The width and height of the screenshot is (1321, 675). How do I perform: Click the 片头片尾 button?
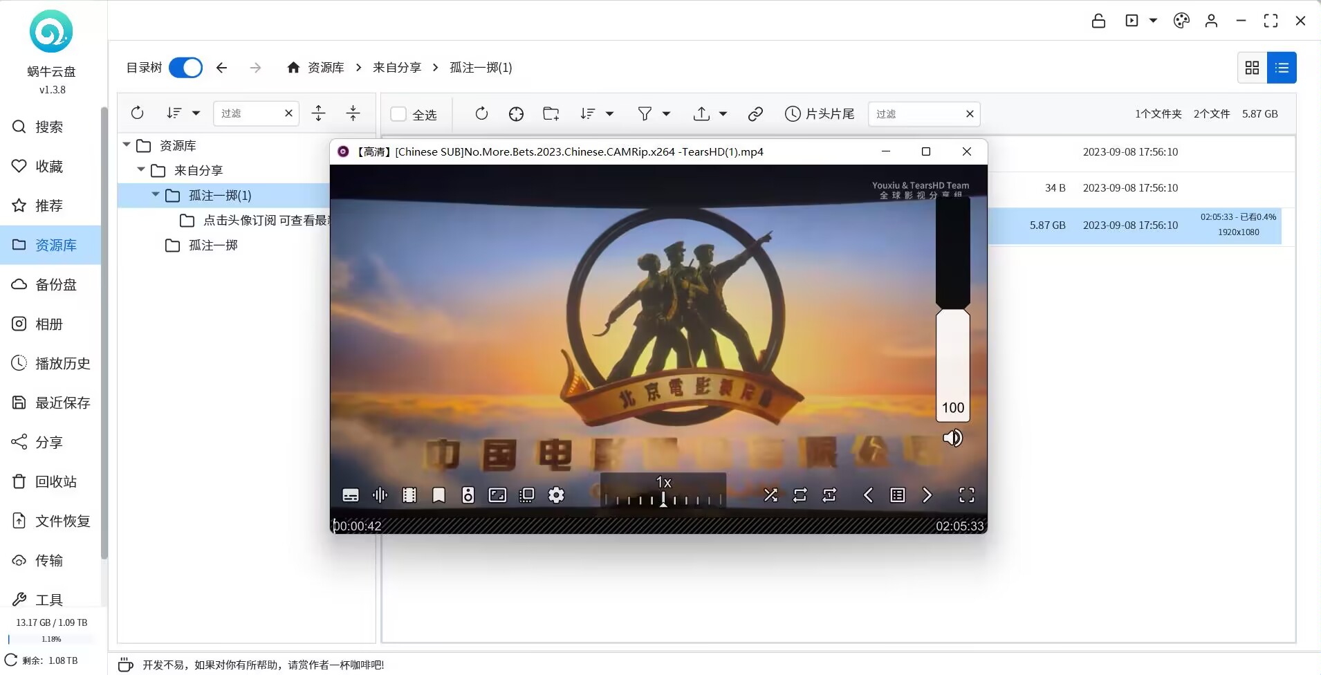pyautogui.click(x=820, y=113)
